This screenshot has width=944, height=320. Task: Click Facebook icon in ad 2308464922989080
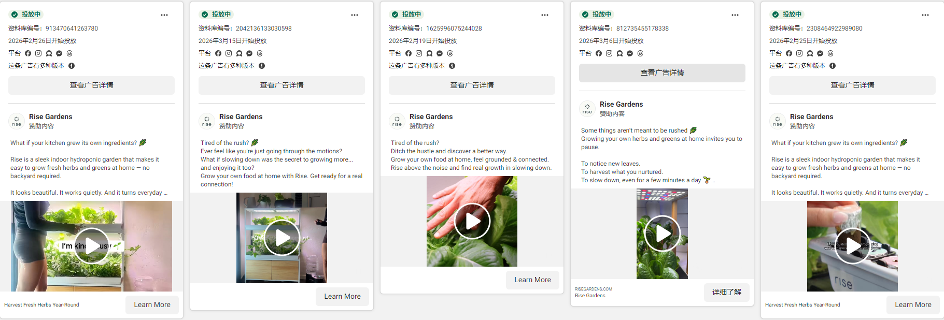[789, 53]
